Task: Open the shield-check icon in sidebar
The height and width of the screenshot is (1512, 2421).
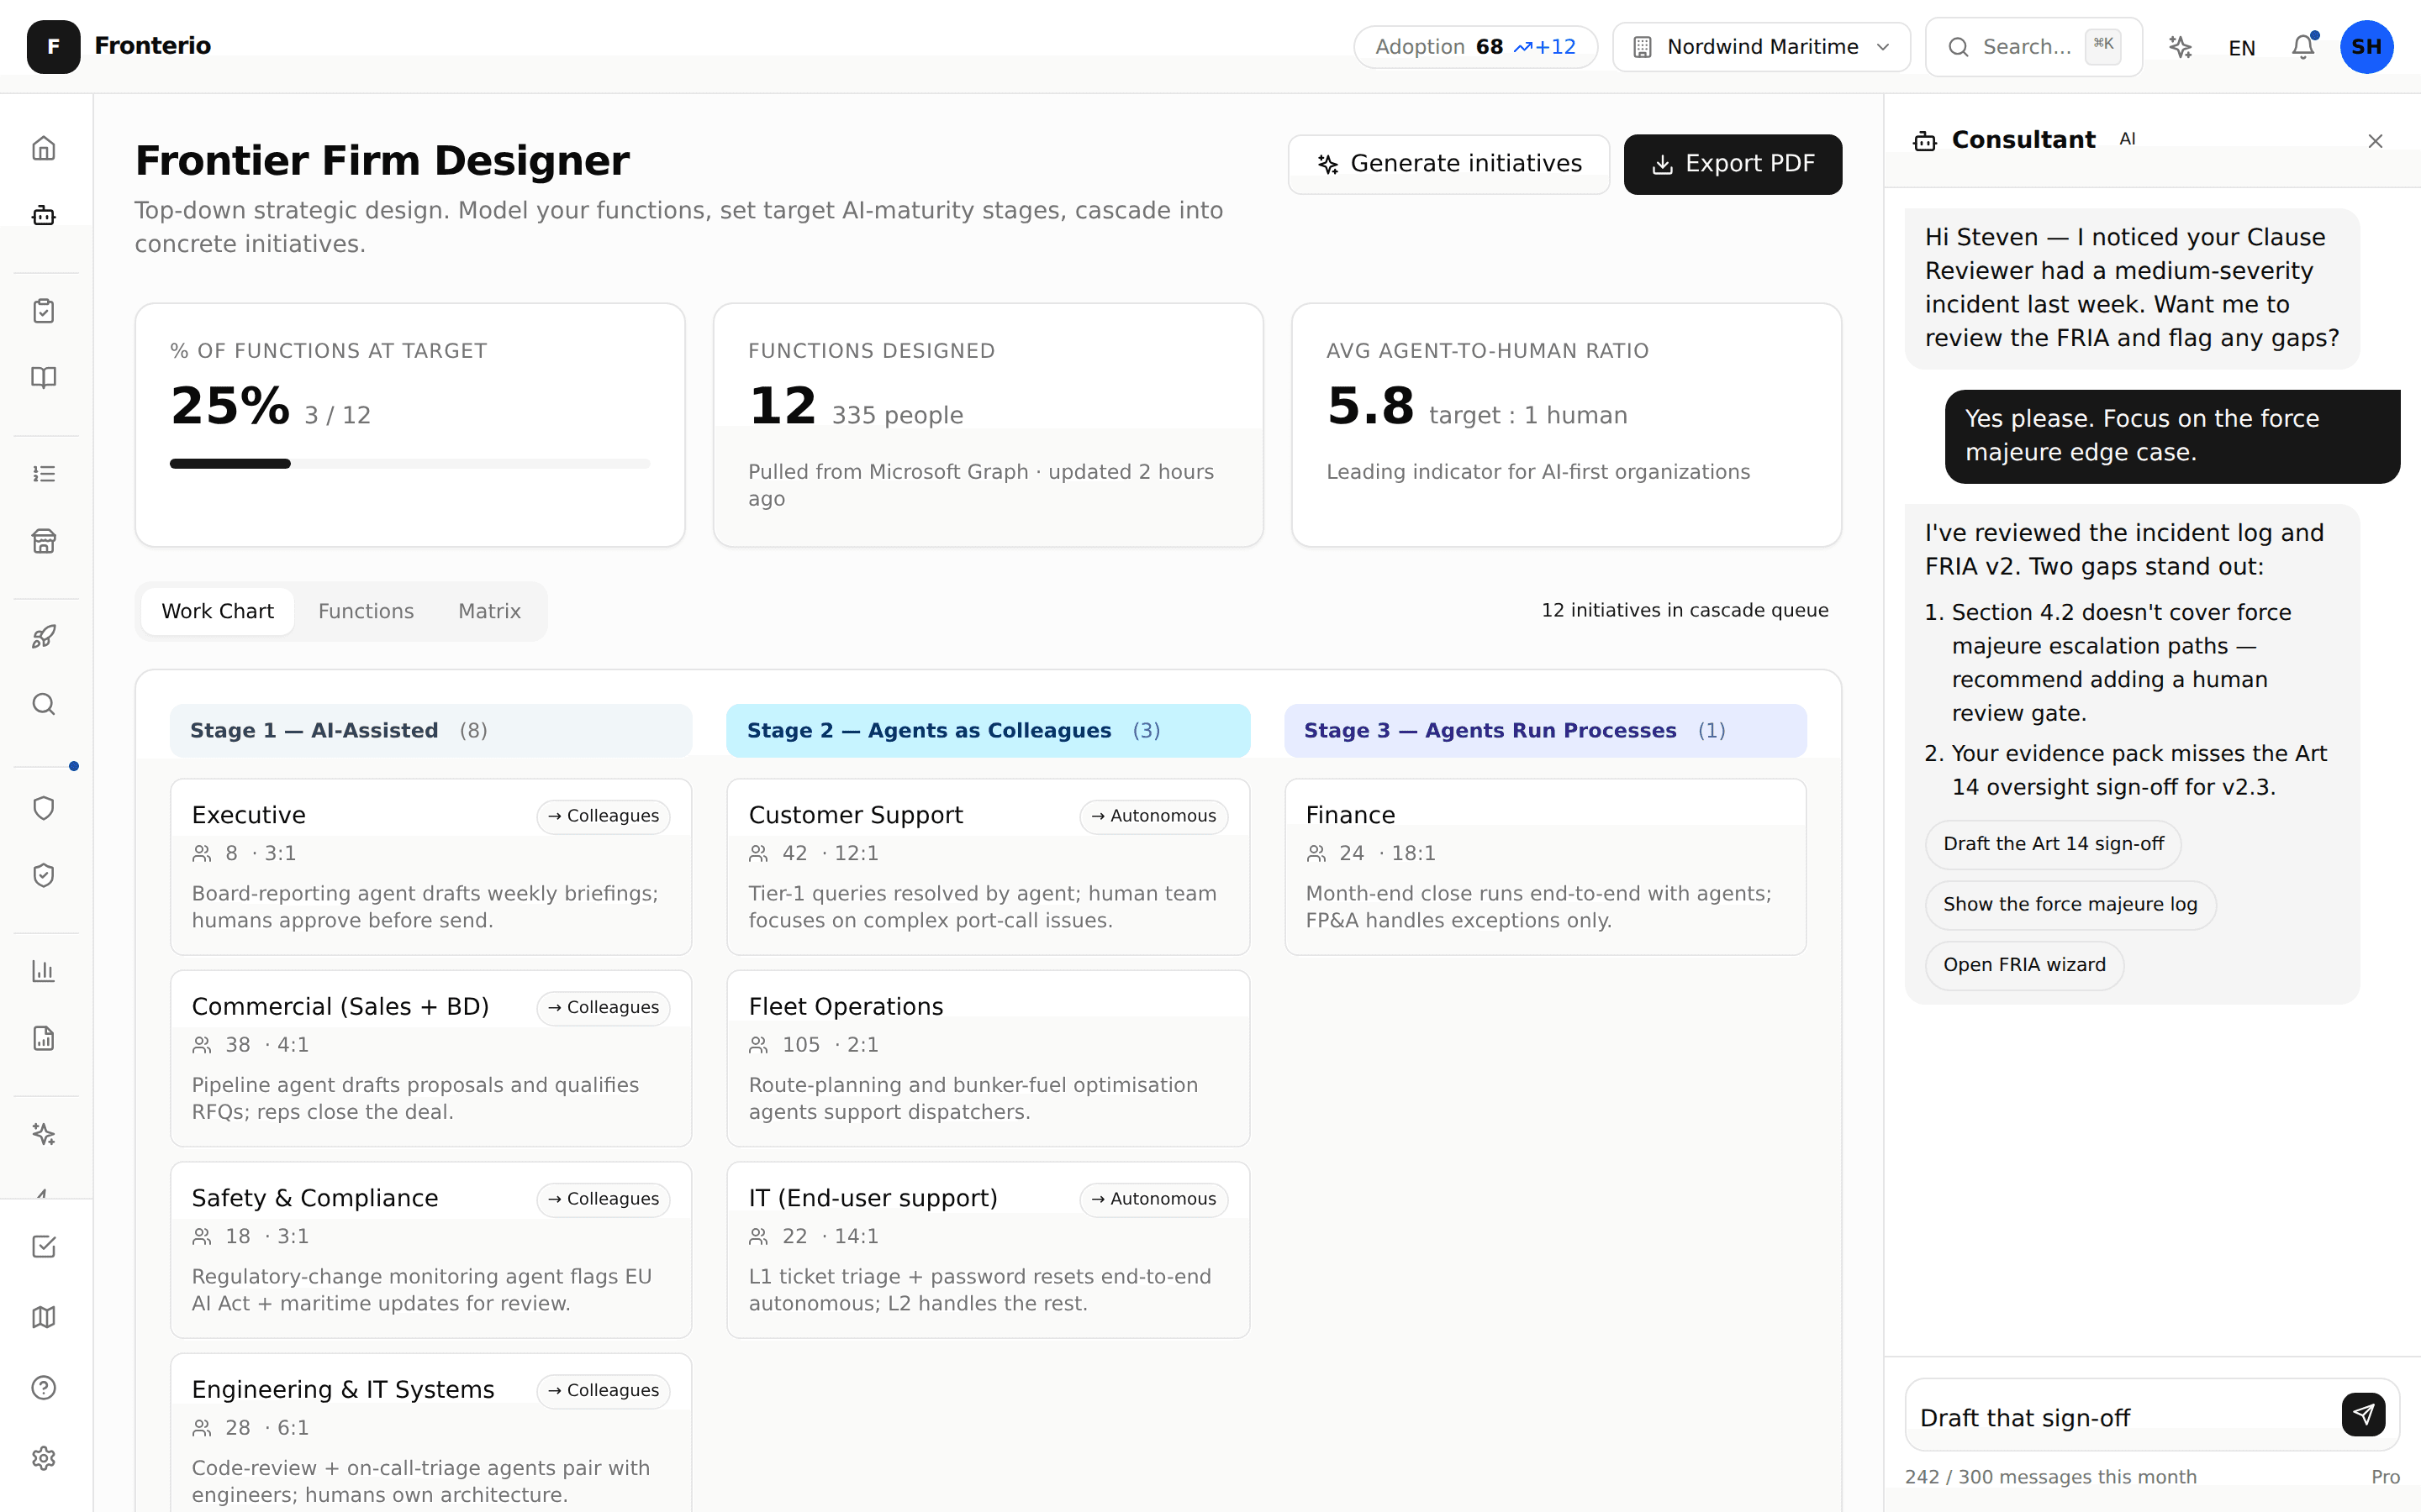Action: coord(44,875)
